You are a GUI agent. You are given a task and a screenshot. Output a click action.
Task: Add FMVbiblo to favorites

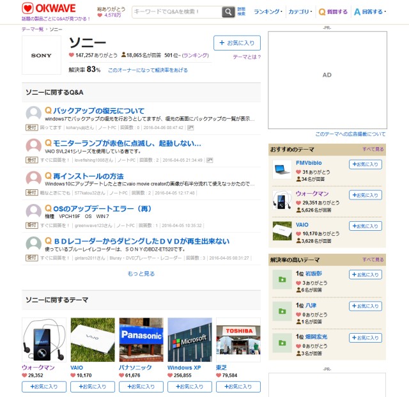(366, 164)
